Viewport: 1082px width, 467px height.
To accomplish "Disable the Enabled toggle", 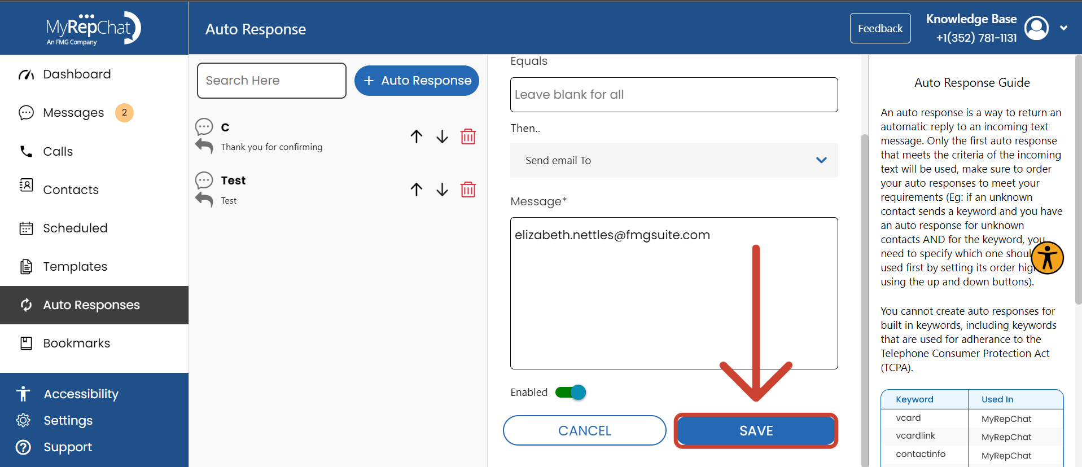I will [571, 392].
